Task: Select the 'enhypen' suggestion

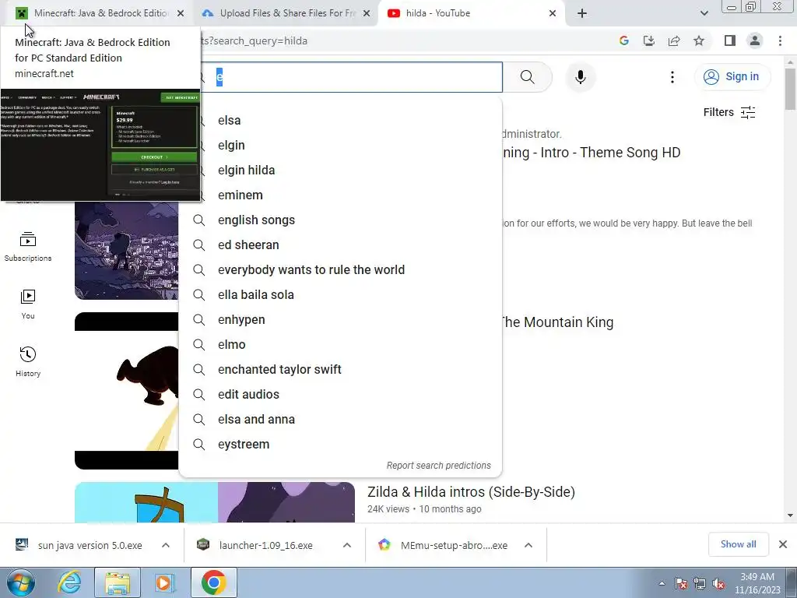Action: coord(340,320)
